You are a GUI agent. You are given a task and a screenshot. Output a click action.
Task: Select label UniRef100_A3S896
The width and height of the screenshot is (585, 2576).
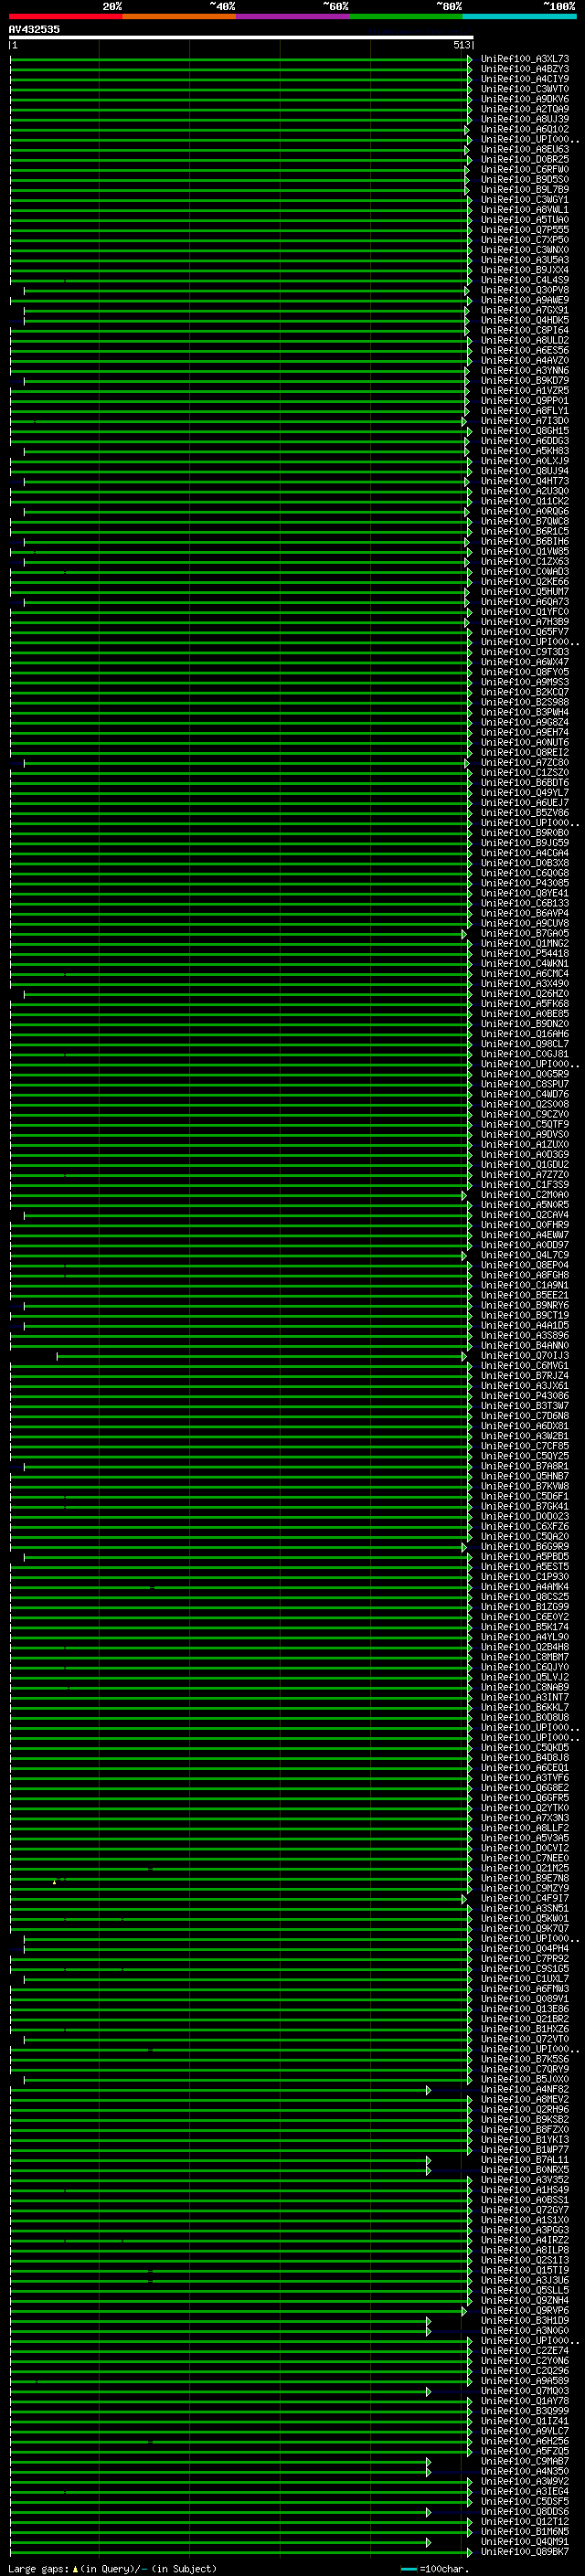[525, 1335]
